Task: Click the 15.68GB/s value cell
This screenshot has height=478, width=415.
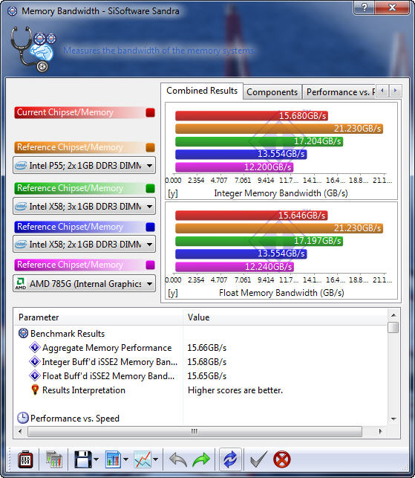Action: pyautogui.click(x=207, y=362)
